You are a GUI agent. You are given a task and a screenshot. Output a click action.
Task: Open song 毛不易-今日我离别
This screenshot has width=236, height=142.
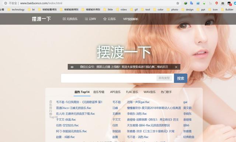tap(79, 102)
